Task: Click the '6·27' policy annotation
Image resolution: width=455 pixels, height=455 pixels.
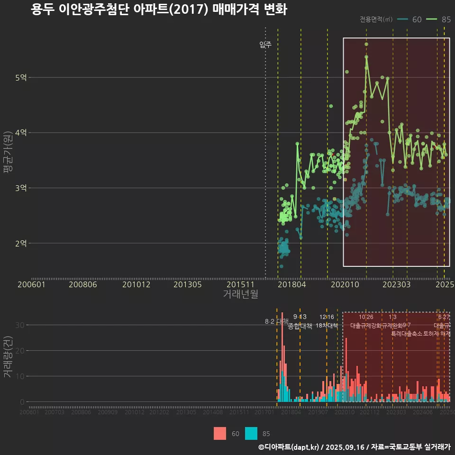Action: pos(444,317)
